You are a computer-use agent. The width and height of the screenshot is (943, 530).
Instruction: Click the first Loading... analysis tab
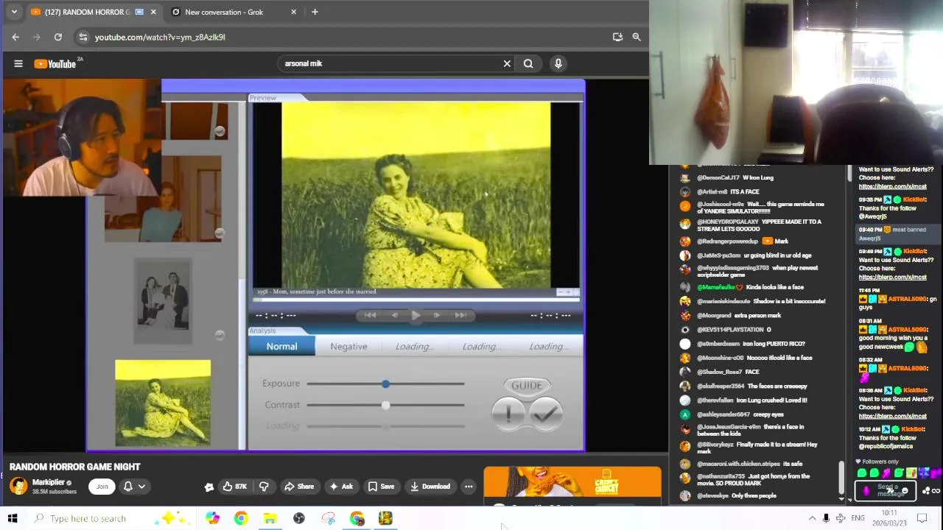point(414,346)
